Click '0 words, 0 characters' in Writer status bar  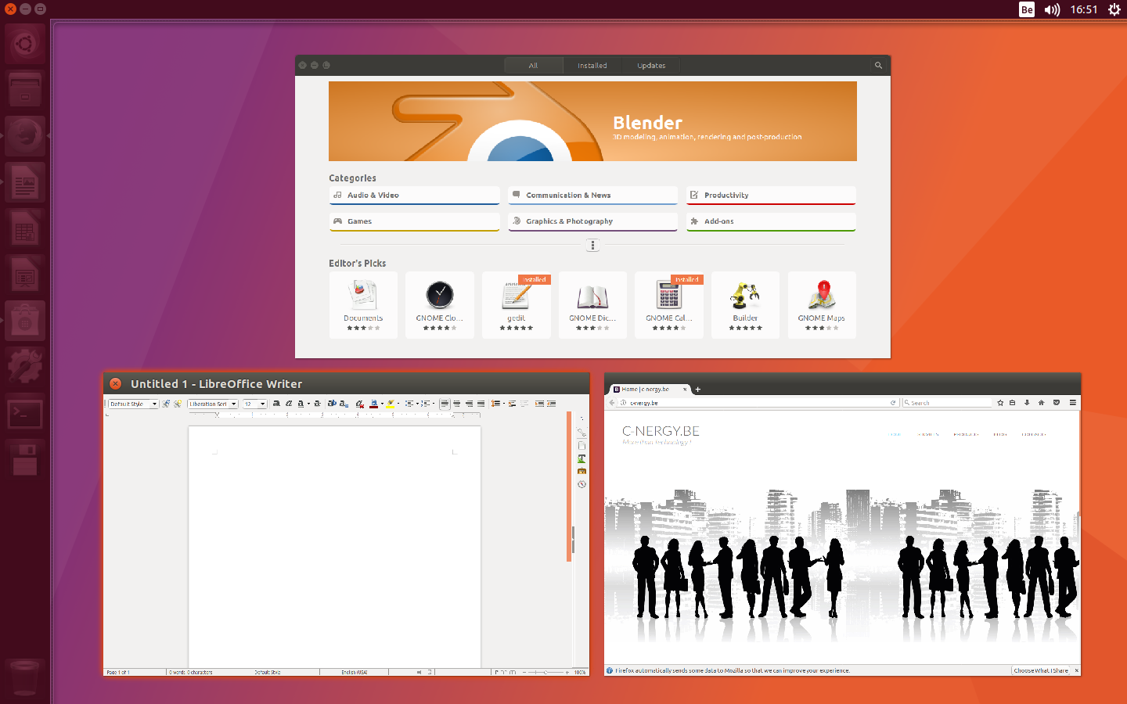click(190, 672)
